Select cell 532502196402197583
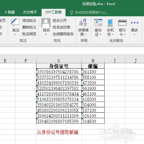 pos(59,88)
